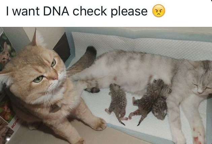This screenshot has width=212, height=144.
Task: Click the mother cat's striped back
Action: [135, 58]
